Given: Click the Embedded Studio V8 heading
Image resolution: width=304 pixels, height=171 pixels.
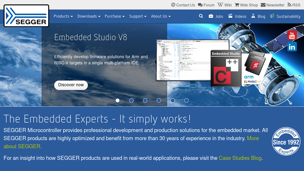Looking at the screenshot, I should coord(90,37).
